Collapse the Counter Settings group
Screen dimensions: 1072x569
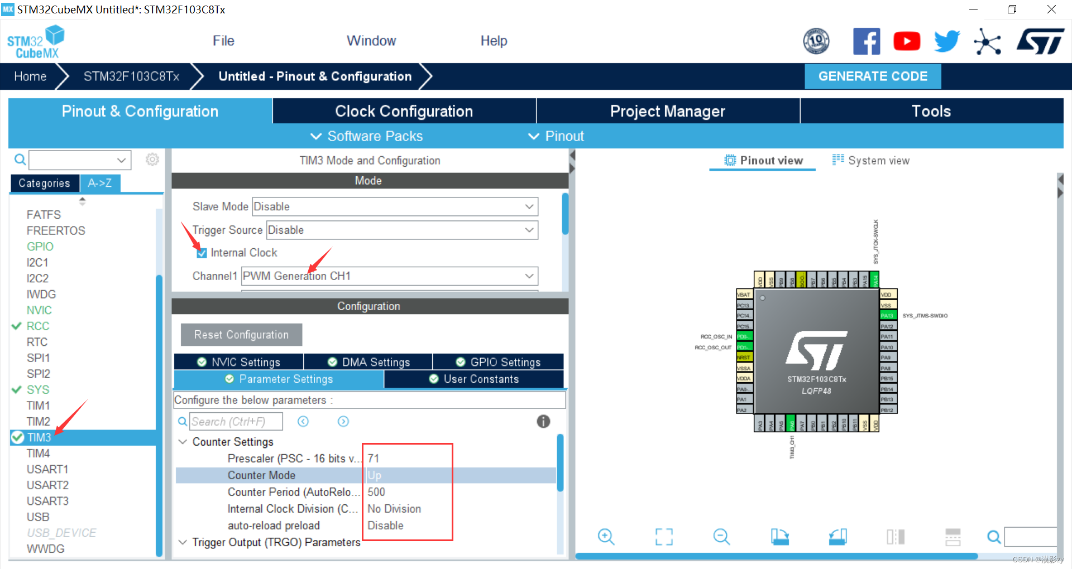click(x=183, y=442)
